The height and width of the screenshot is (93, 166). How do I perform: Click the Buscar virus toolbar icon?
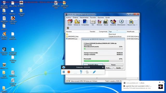pyautogui.click(x=131, y=22)
